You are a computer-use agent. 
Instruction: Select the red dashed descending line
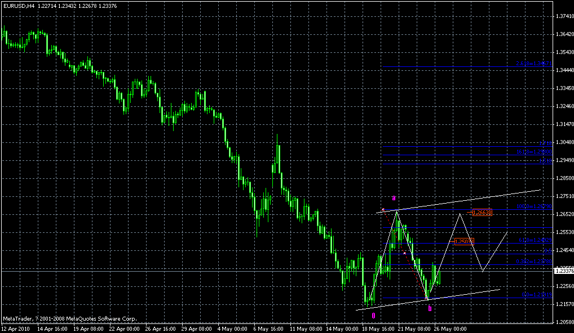tap(405, 254)
